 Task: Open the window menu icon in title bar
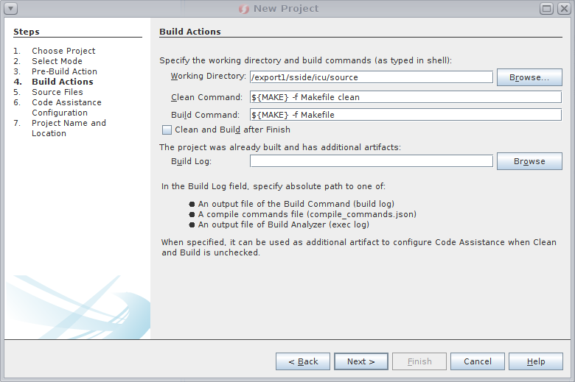[x=10, y=9]
